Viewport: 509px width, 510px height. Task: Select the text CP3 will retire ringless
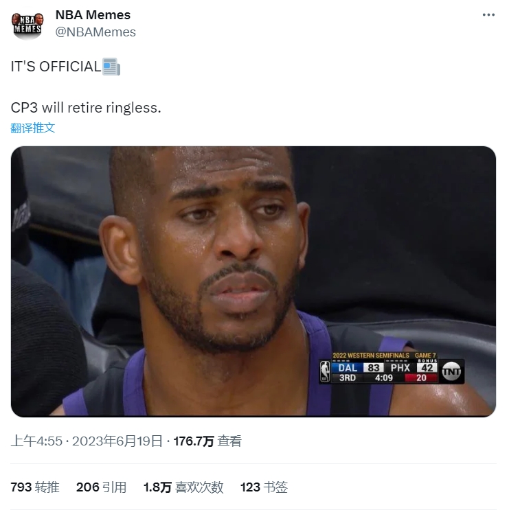tap(86, 108)
